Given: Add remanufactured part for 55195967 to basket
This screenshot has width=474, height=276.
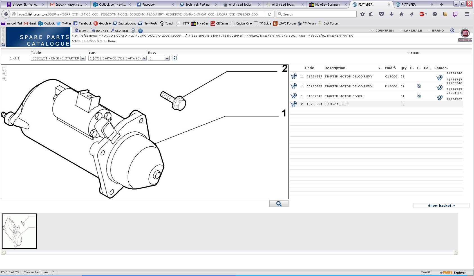Looking at the screenshot, I should (439, 88).
